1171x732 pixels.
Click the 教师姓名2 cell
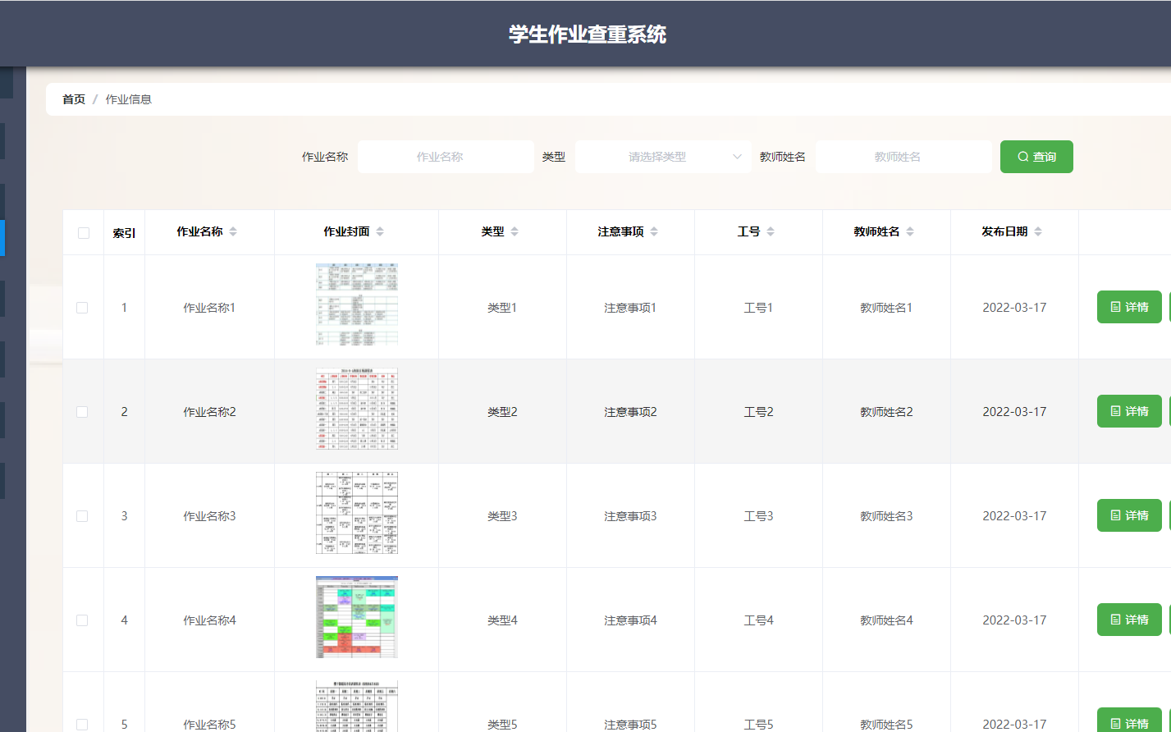(x=886, y=412)
